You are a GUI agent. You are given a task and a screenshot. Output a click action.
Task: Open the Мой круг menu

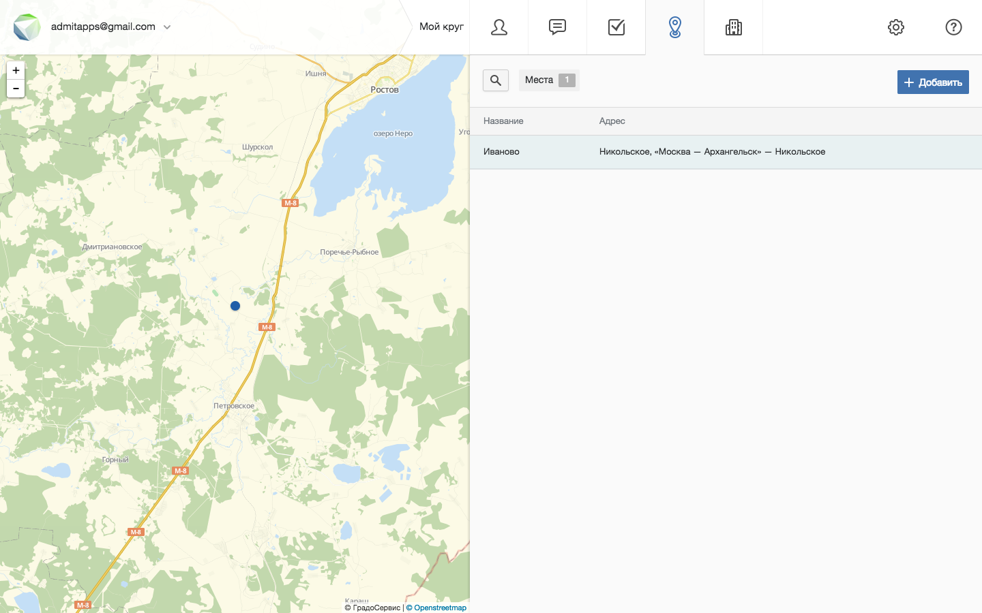click(441, 27)
